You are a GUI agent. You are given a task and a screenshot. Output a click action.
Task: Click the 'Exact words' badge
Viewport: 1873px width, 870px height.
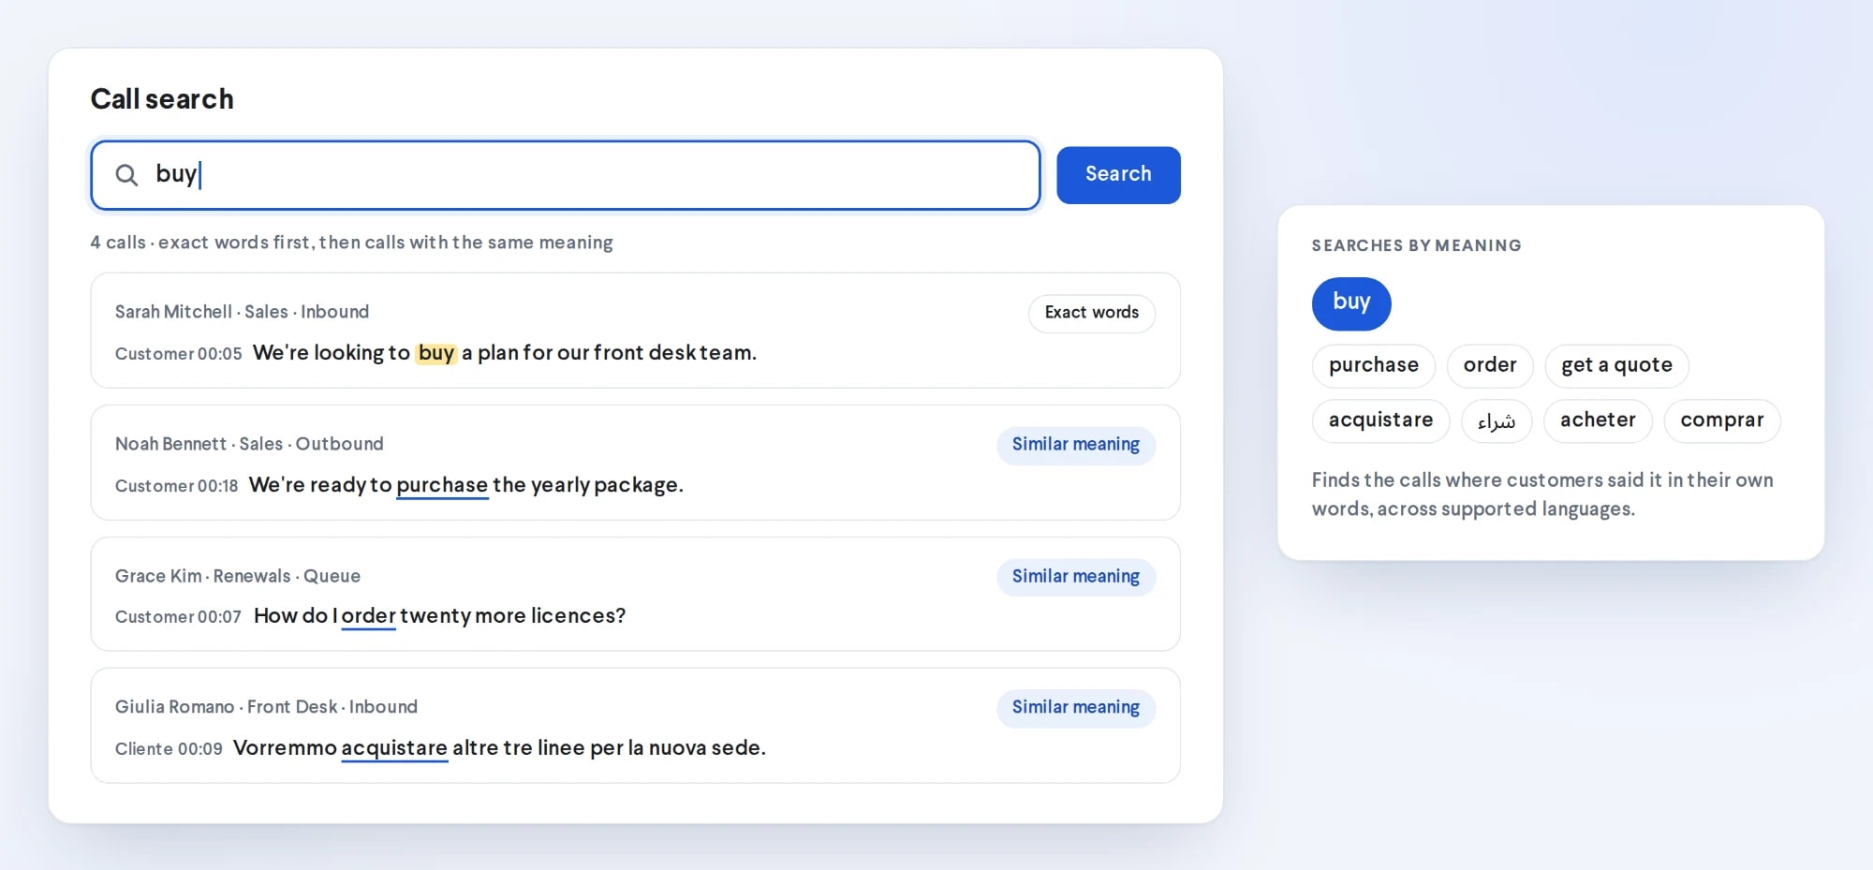coord(1092,313)
